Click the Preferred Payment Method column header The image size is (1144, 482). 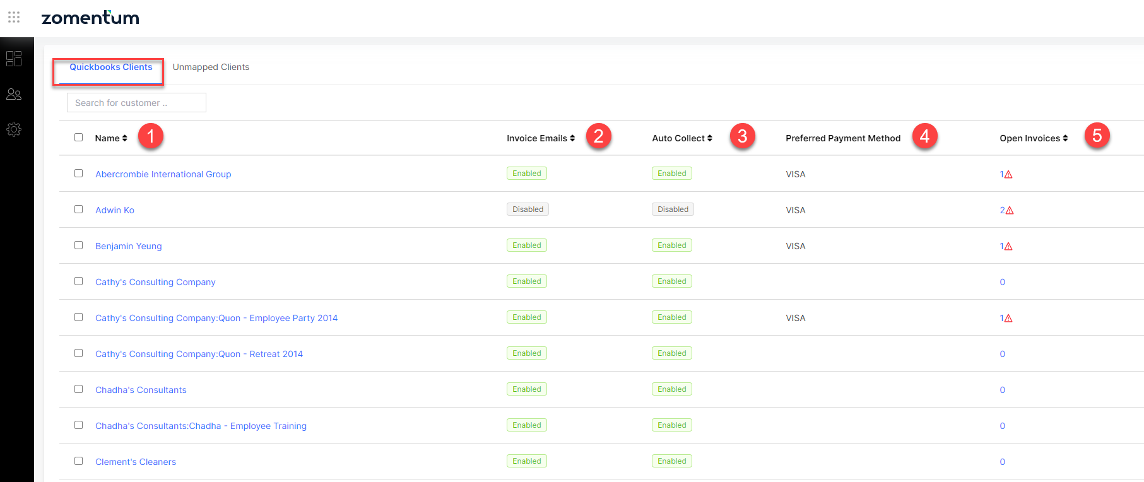[x=843, y=138]
